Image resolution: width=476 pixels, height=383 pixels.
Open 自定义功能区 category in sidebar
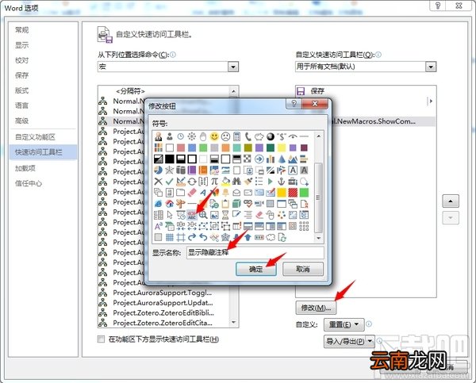pyautogui.click(x=35, y=137)
